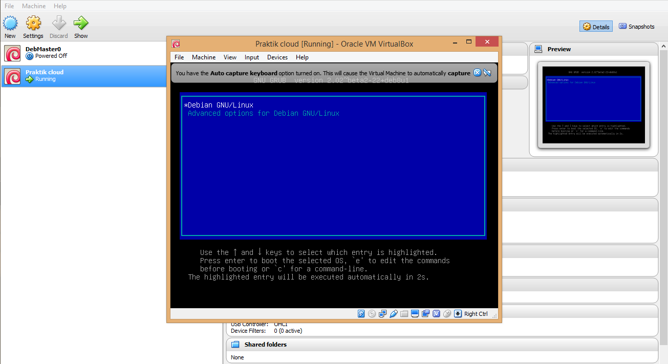Close the Praktik cloud VM window
Screen dimensions: 668x364
(x=486, y=42)
